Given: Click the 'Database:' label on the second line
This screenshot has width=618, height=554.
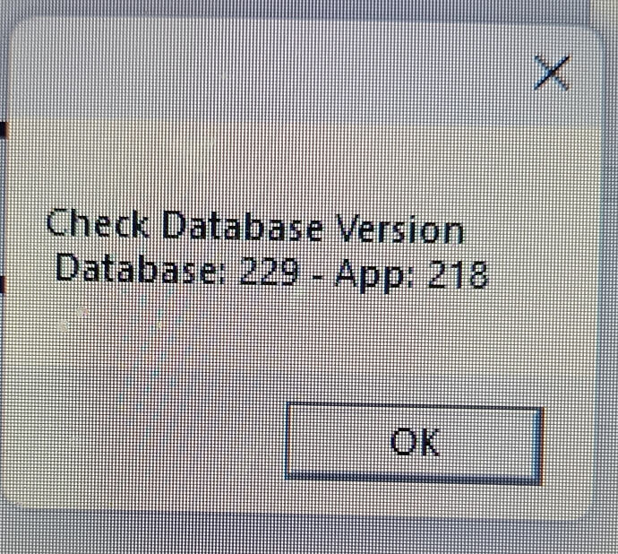Looking at the screenshot, I should pos(141,269).
